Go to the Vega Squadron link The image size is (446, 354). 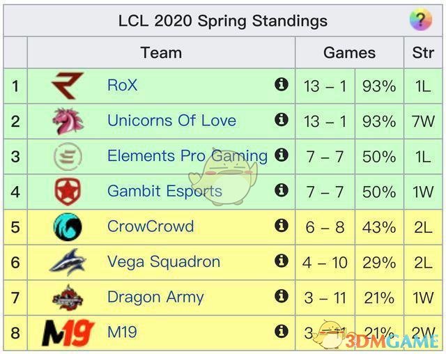click(163, 262)
